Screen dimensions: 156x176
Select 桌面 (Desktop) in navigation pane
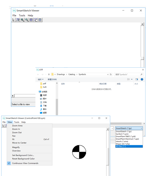pyautogui.click(x=43, y=113)
